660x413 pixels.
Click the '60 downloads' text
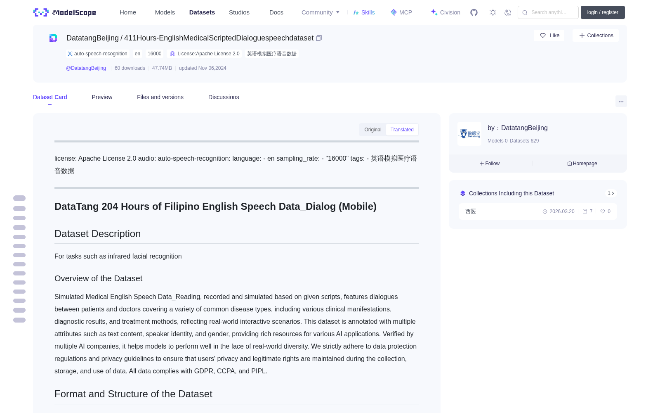[130, 68]
